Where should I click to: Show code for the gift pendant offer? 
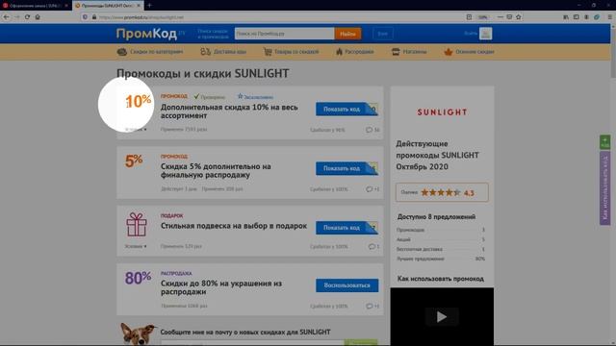pyautogui.click(x=346, y=228)
